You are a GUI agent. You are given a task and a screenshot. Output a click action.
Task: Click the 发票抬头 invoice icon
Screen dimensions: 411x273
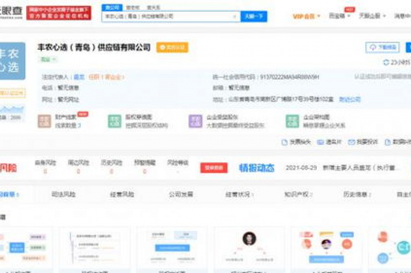click(x=284, y=142)
